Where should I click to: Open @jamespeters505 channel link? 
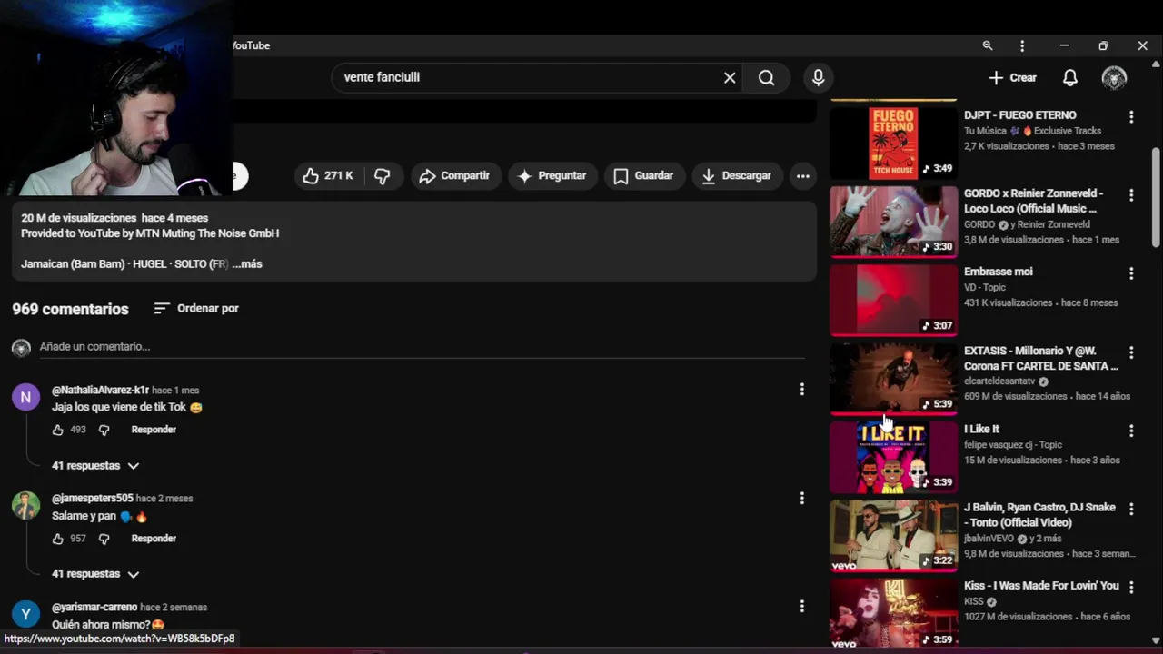tap(92, 499)
